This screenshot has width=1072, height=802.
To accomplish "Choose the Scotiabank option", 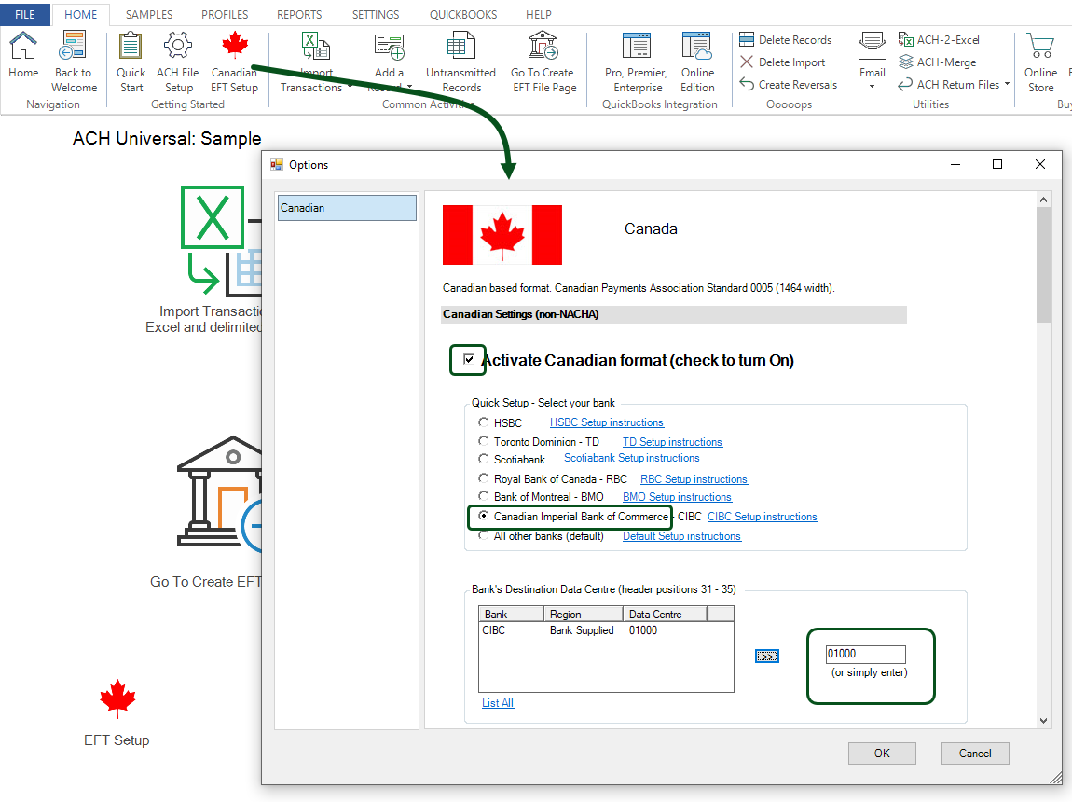I will point(483,460).
